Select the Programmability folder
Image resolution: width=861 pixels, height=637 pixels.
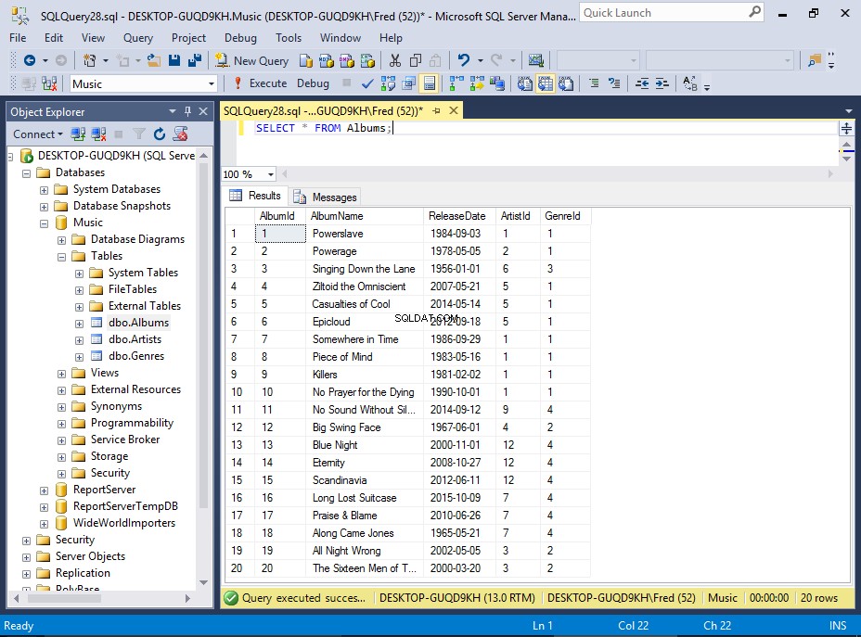tap(132, 423)
